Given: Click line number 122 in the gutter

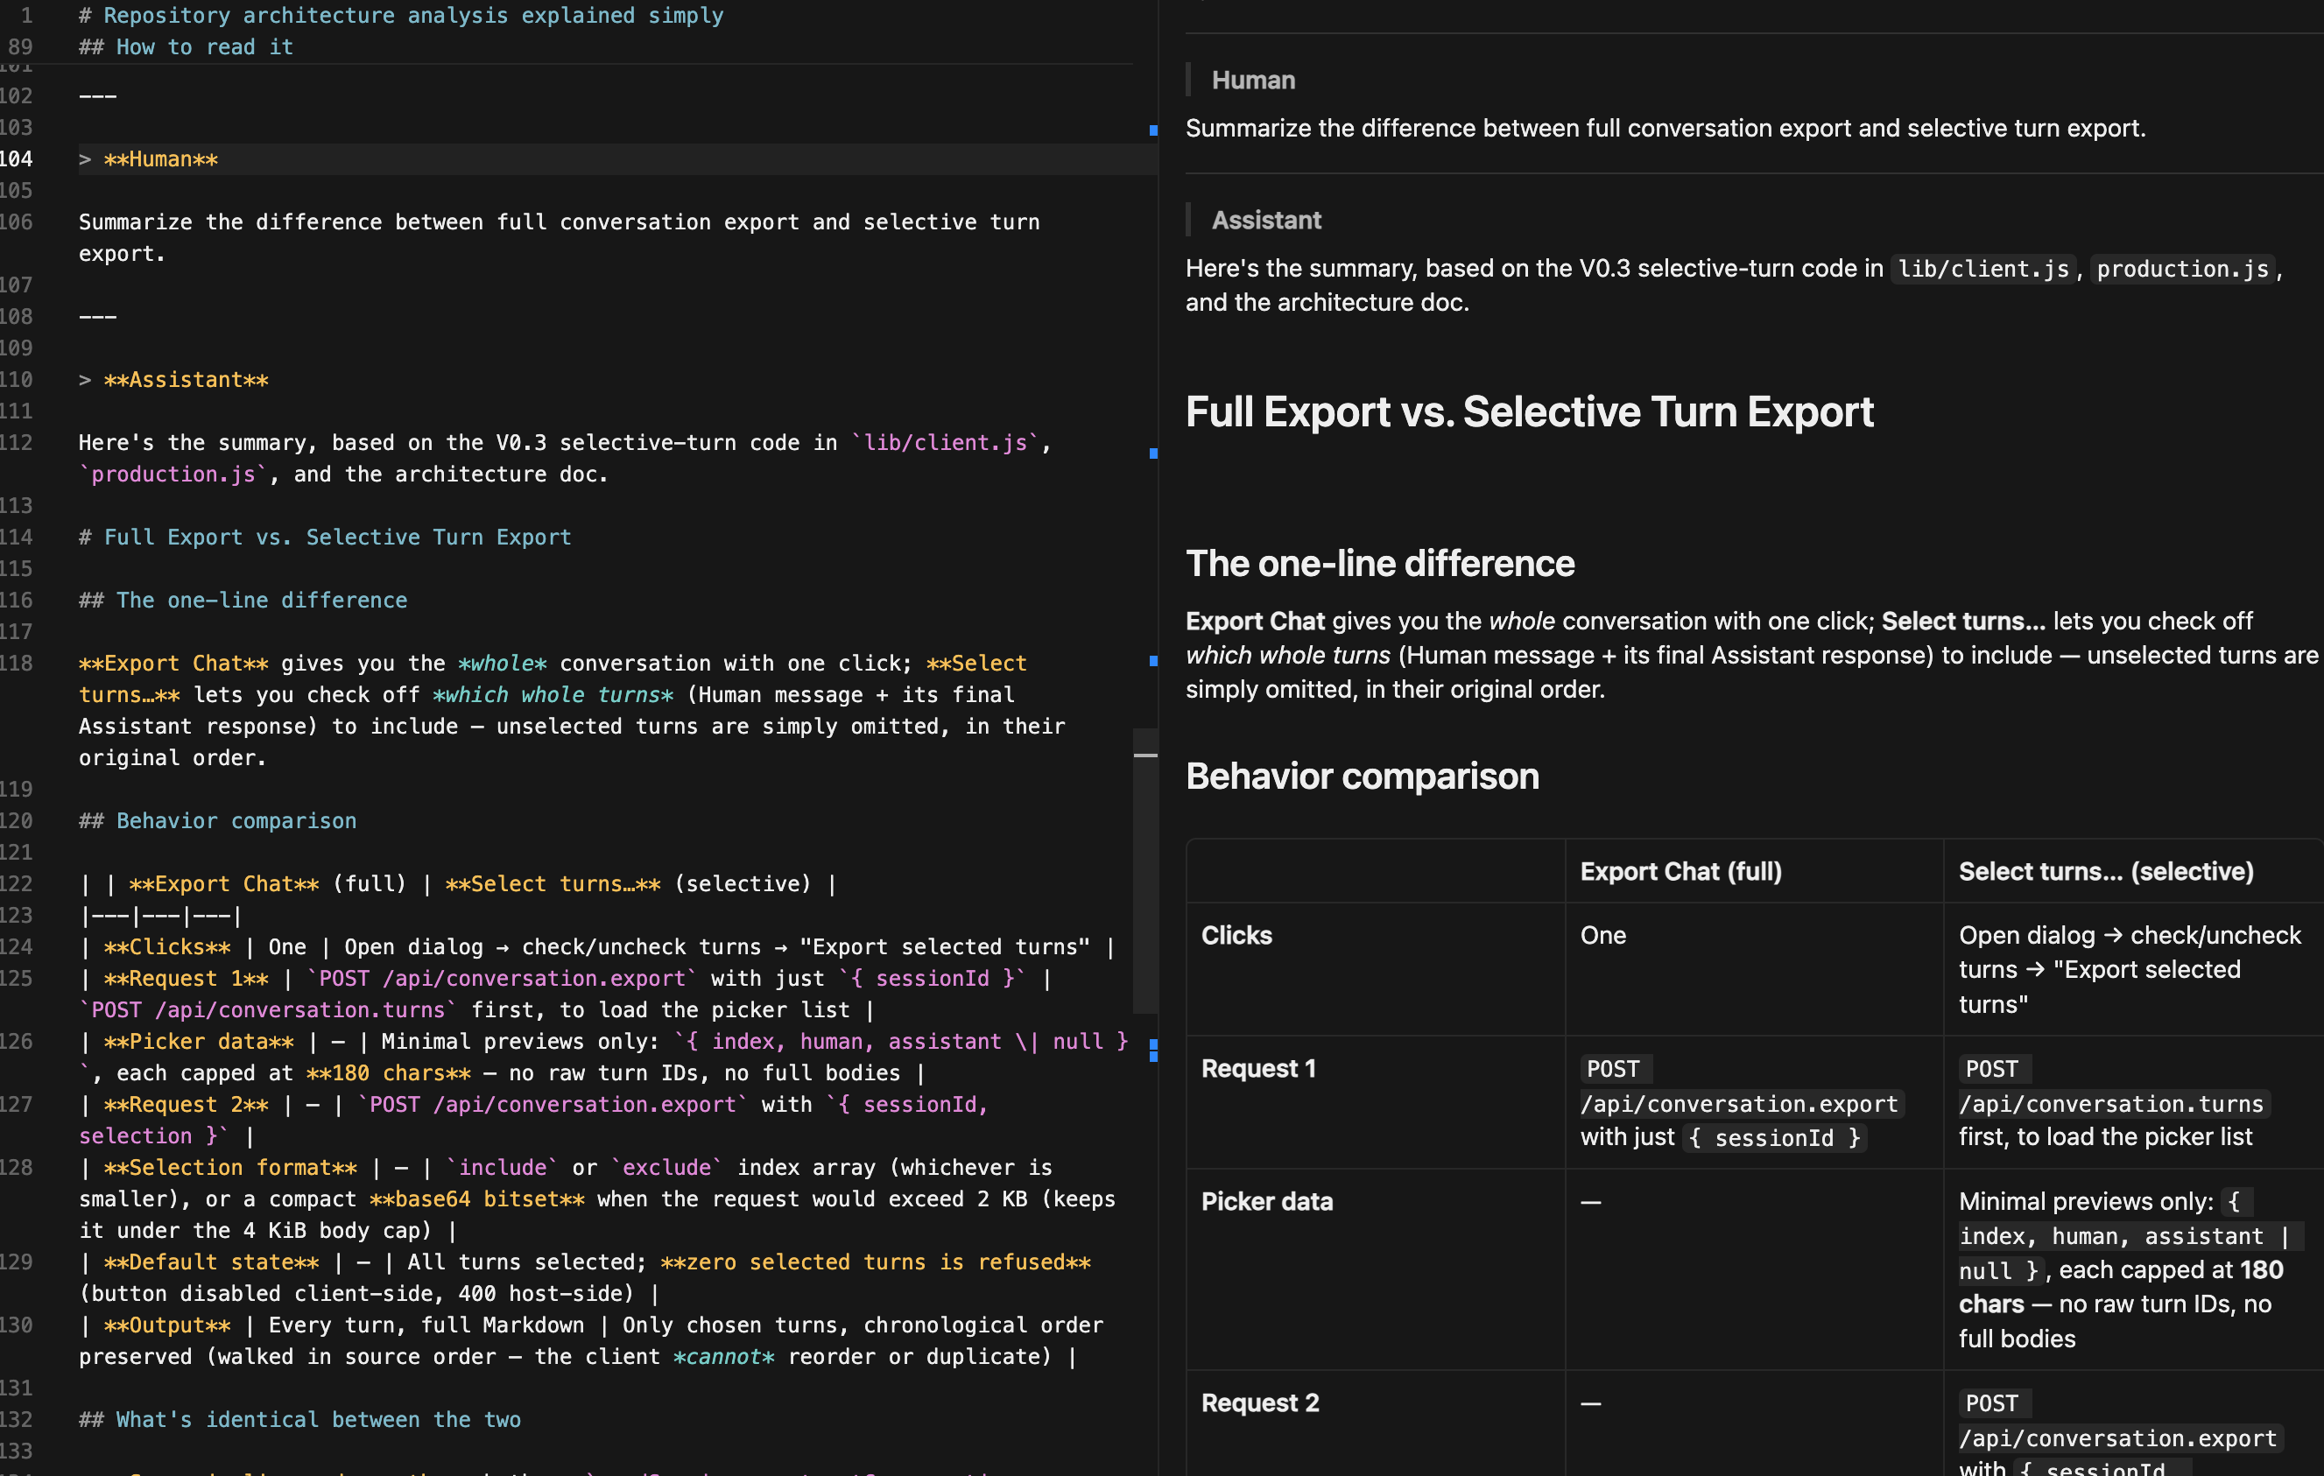Looking at the screenshot, I should click(17, 883).
